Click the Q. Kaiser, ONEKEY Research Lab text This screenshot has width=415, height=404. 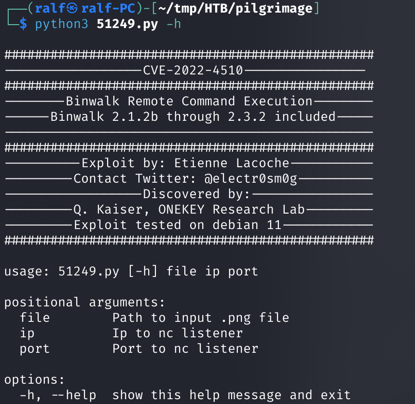point(189,209)
